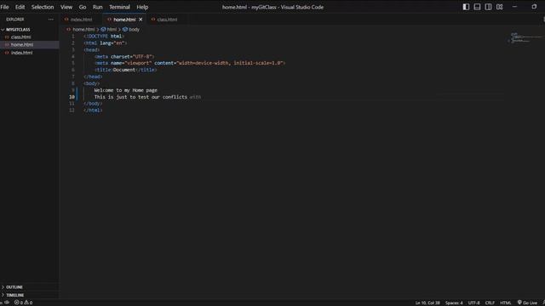Toggle the secondary side bar layout icon

point(488,7)
